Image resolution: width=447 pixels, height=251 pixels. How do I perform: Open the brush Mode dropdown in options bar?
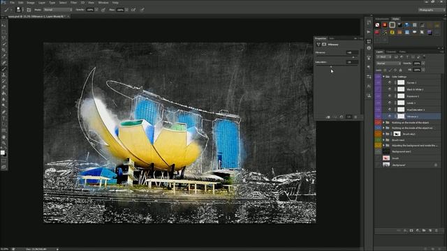57,10
